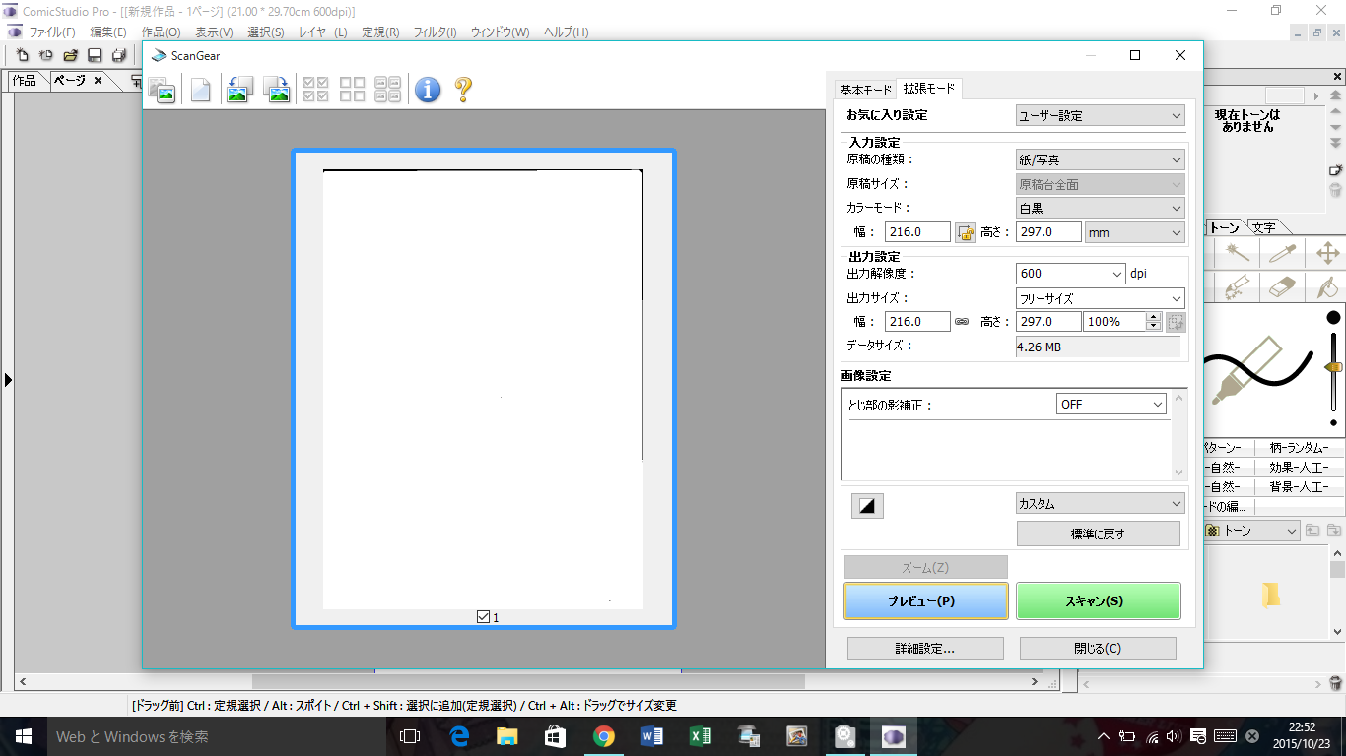The height and width of the screenshot is (756, 1346).
Task: Click the select-all-frames checkmark grid icon
Action: pos(316,90)
